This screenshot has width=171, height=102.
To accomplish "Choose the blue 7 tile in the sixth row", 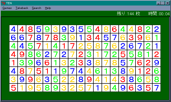I will pos(72,71).
